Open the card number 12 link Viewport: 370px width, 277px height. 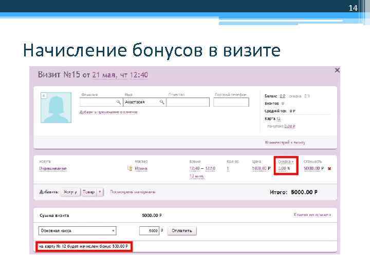click(278, 118)
